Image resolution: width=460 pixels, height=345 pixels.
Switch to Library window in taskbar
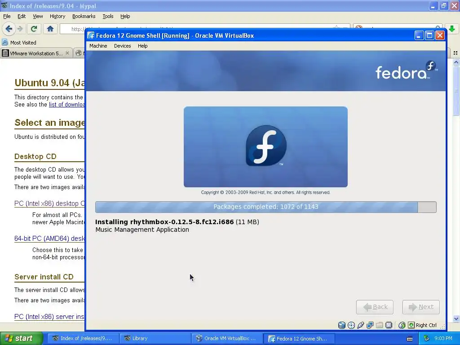[x=155, y=338]
